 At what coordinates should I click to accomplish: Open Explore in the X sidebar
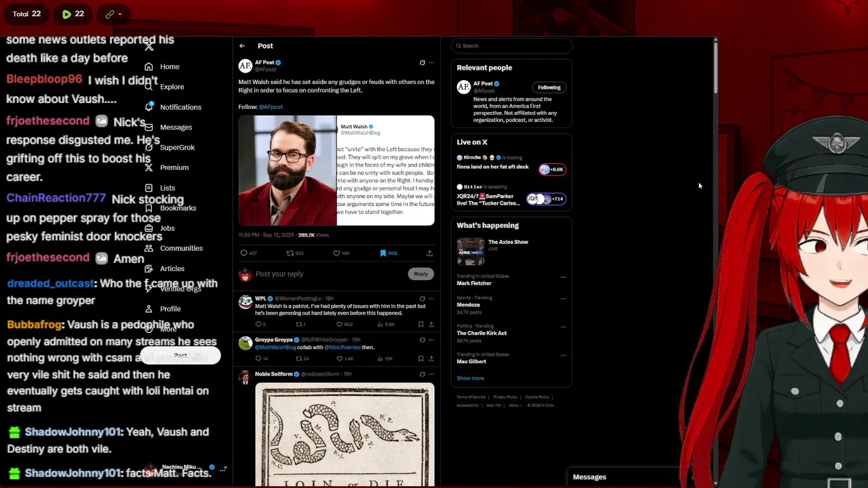[164, 87]
